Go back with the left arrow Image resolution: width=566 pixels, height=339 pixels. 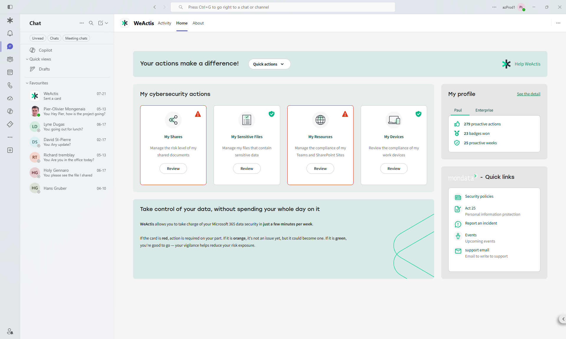pos(155,7)
